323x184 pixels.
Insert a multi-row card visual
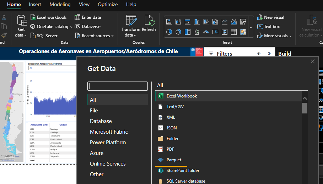coord(225,32)
